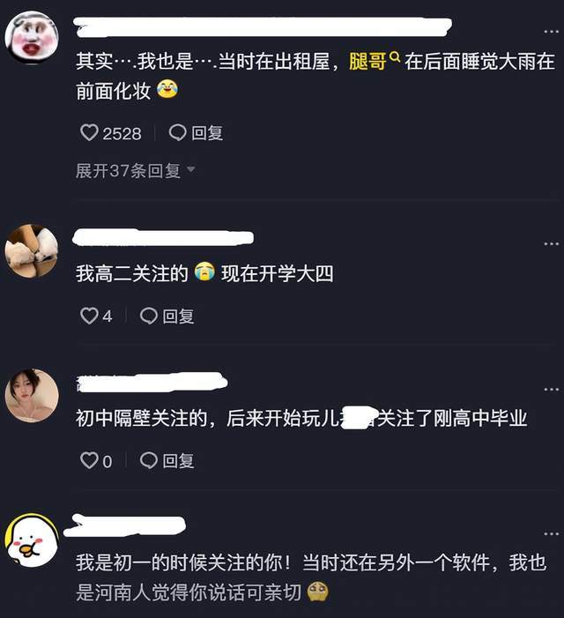Open the girl portrait avatar of third commenter

pyautogui.click(x=32, y=395)
